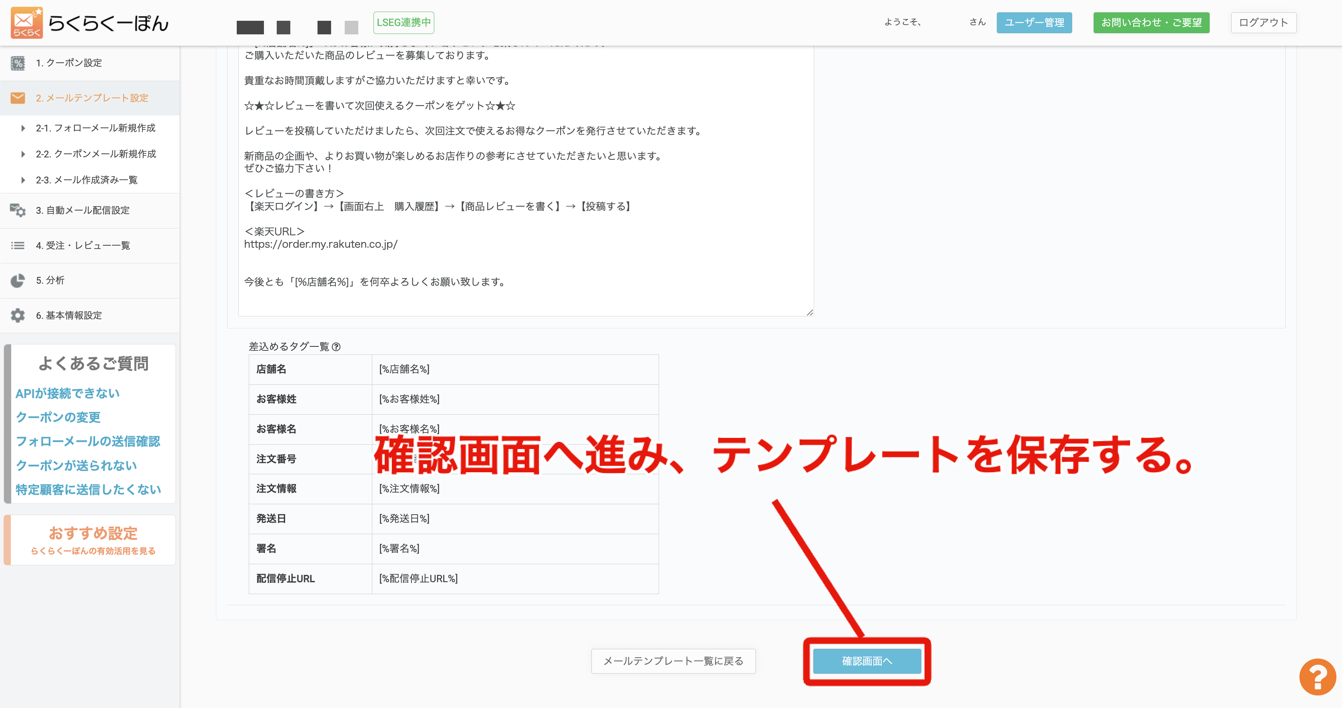Image resolution: width=1342 pixels, height=708 pixels.
Task: Open 3. 自動メール配信設定 menu item
Action: click(x=90, y=210)
